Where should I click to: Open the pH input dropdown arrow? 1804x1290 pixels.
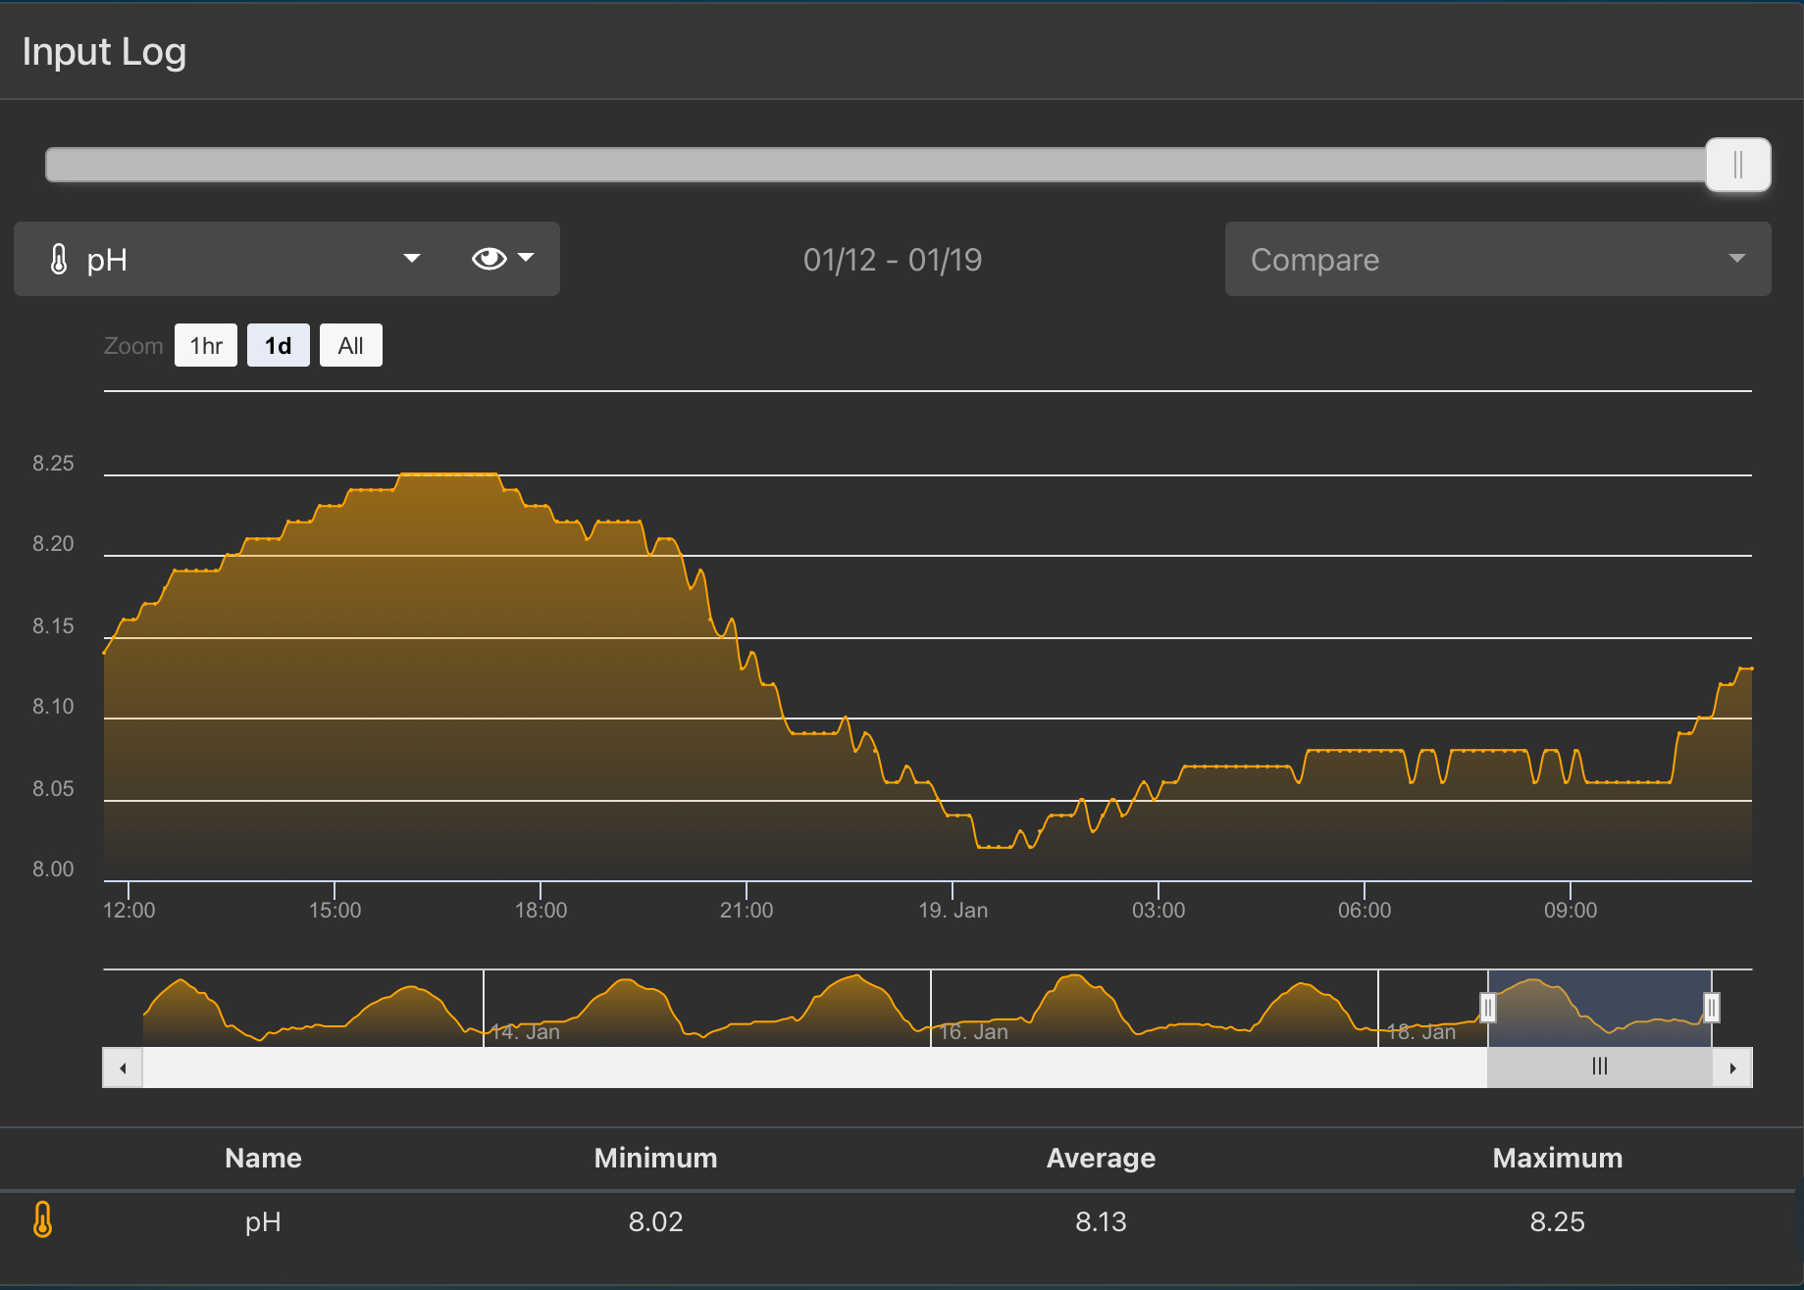(x=412, y=259)
